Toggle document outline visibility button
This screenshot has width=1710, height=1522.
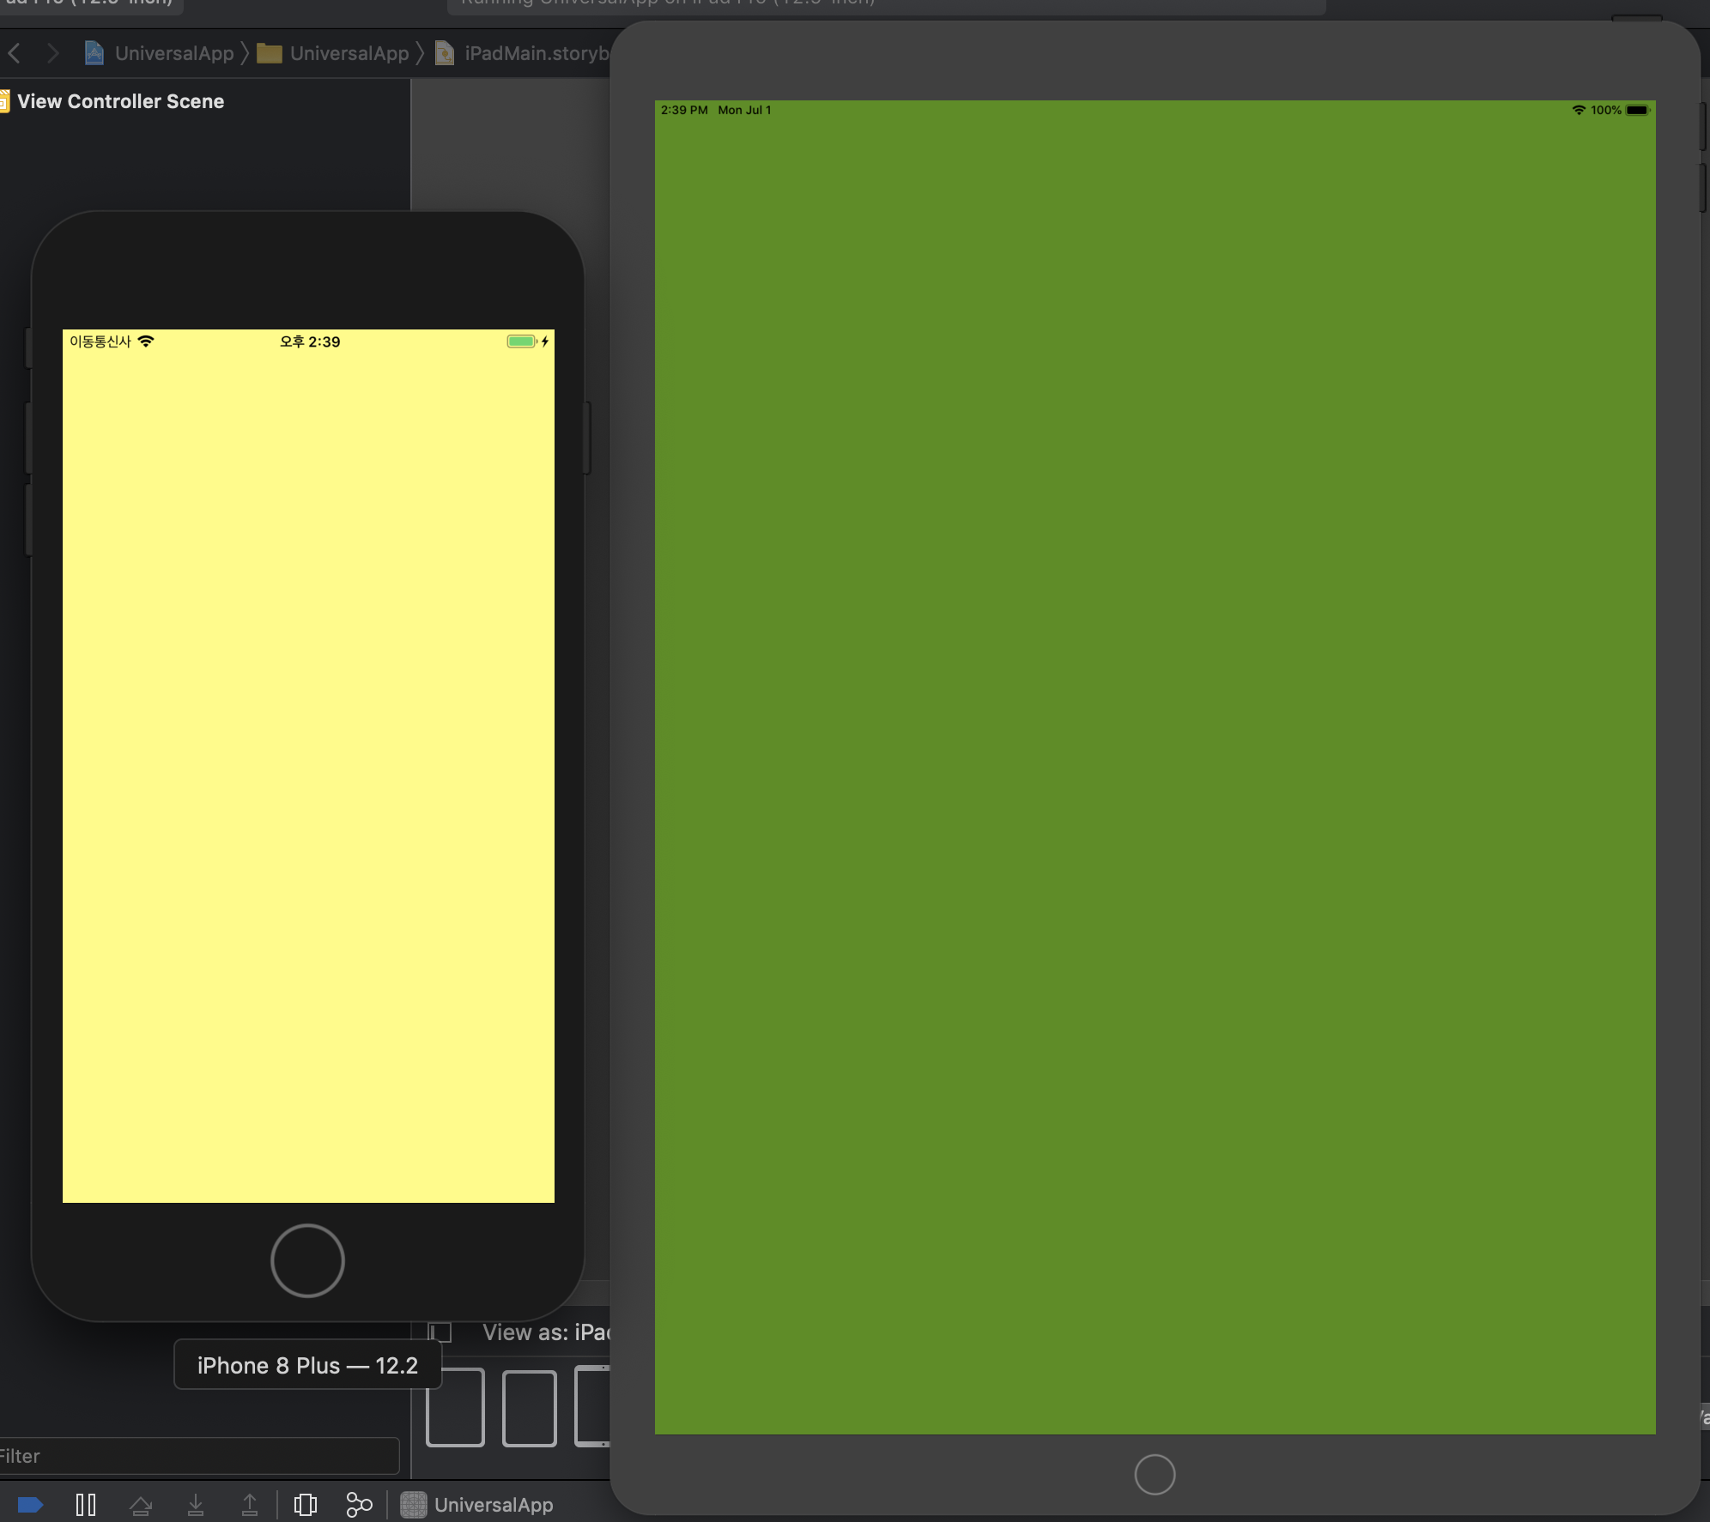point(440,1332)
